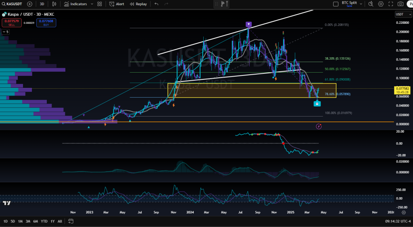
Task: Select the vertical line drawing tool
Action: [227, 4]
